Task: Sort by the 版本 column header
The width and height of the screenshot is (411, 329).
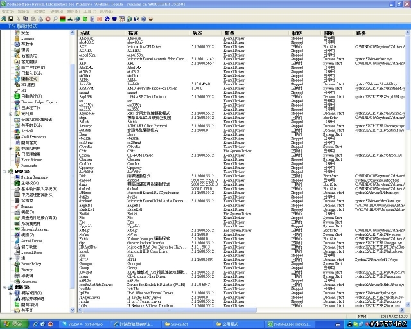Action: (205, 33)
